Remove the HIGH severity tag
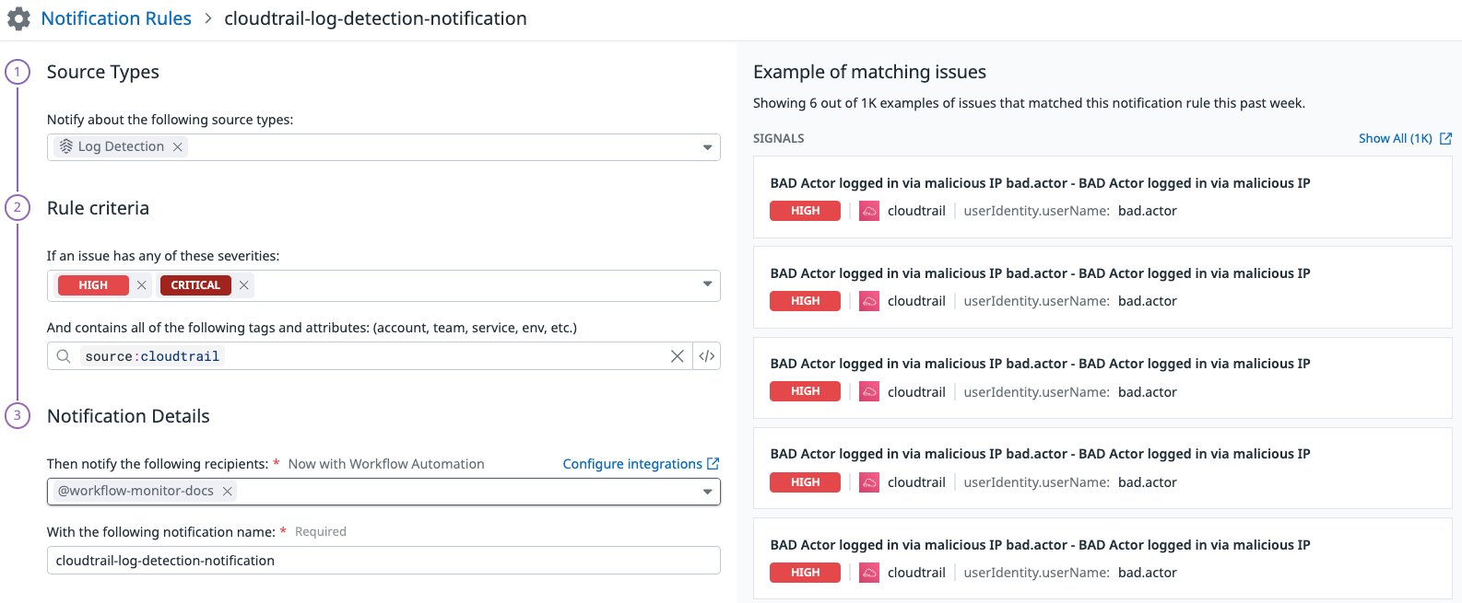 click(141, 285)
